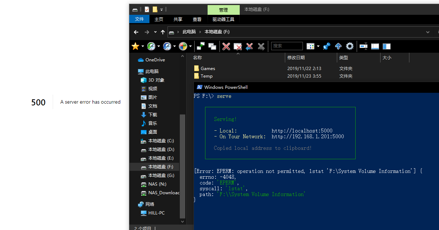
Task: Click the first red X toolbar icon
Action: click(x=226, y=46)
